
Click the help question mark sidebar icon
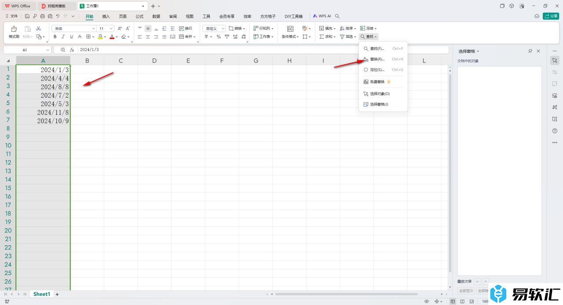555,131
